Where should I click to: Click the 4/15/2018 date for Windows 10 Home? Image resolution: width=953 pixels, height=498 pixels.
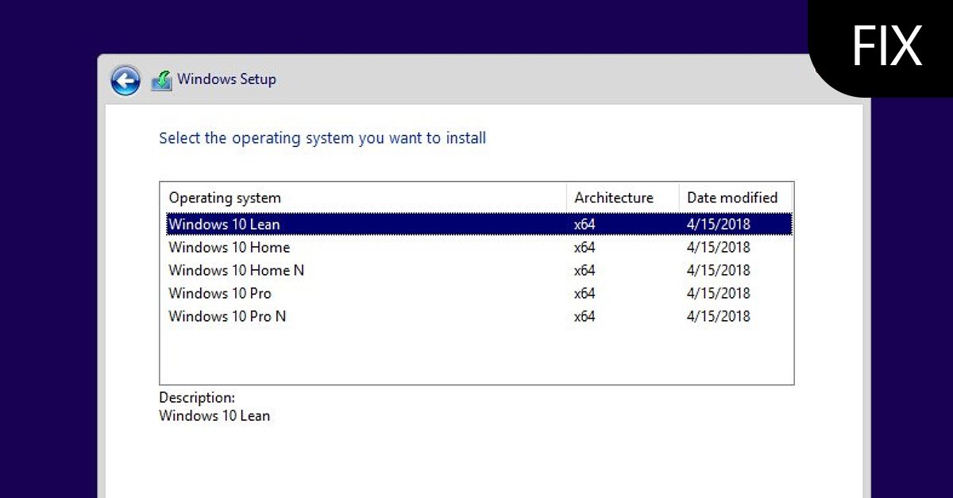pos(719,247)
